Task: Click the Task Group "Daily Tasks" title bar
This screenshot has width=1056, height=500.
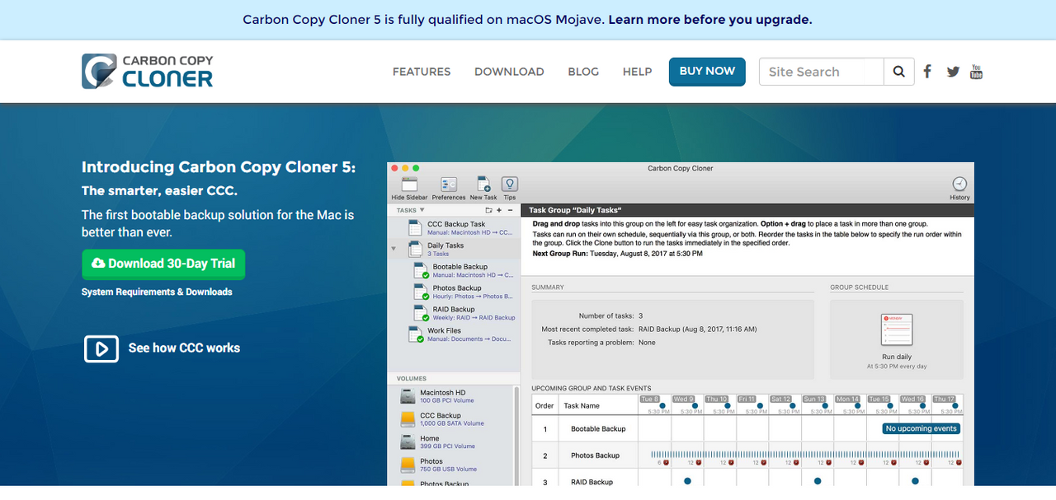Action: point(748,210)
